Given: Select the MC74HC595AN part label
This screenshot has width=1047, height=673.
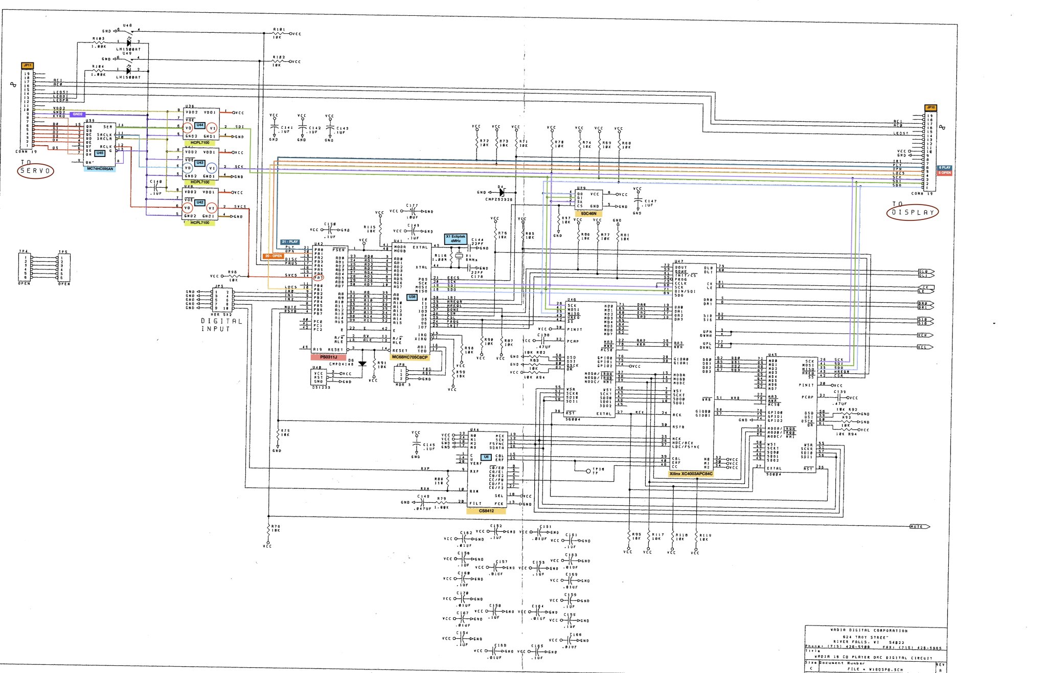Looking at the screenshot, I should (x=100, y=169).
